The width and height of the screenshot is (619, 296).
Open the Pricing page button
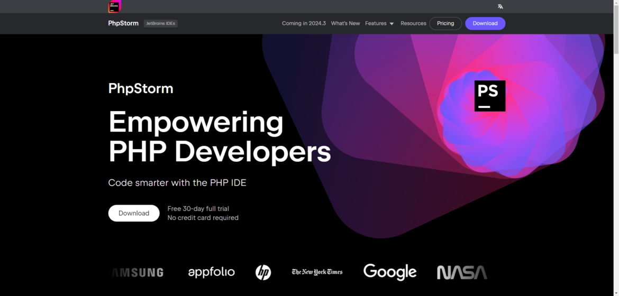click(445, 24)
